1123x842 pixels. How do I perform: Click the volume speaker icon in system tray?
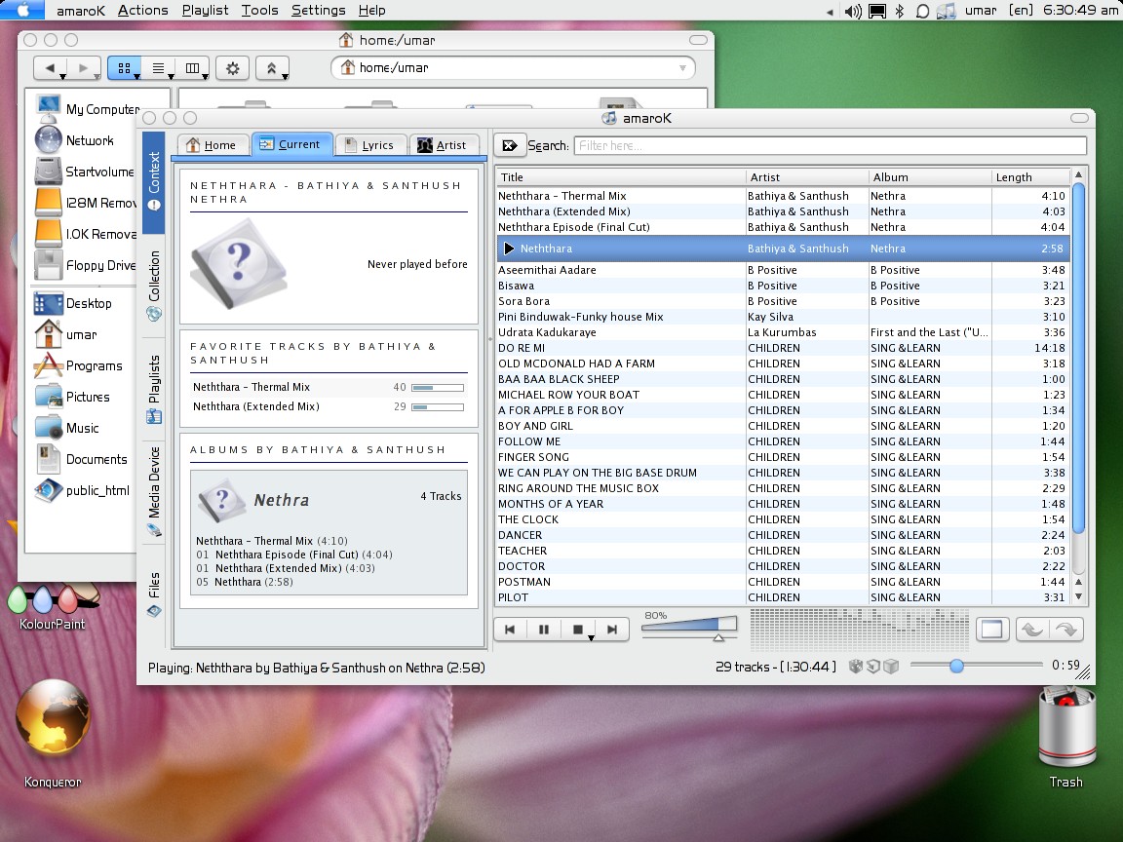tap(853, 11)
